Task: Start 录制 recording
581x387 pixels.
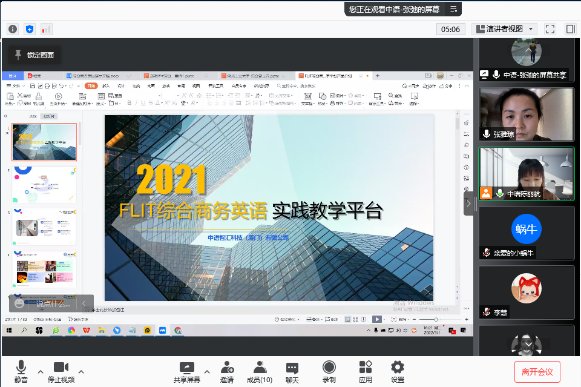Action: [329, 371]
